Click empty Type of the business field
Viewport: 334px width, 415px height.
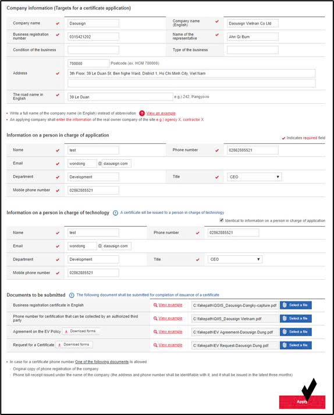point(253,50)
